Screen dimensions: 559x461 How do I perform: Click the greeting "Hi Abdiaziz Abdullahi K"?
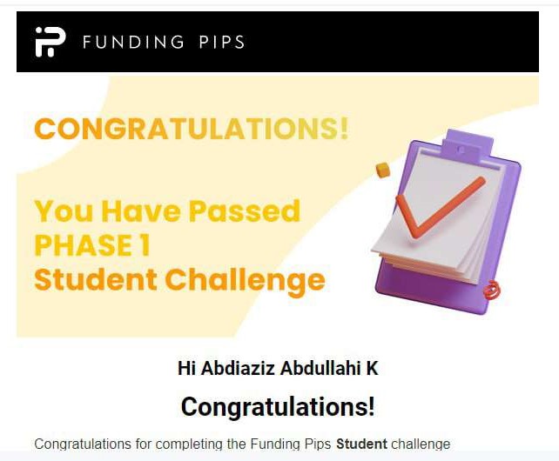click(x=278, y=368)
